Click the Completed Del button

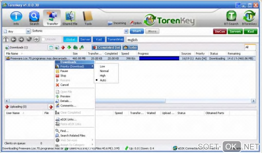pos(106,48)
